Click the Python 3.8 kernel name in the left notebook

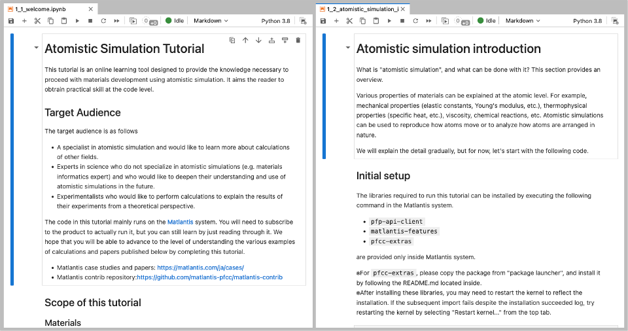click(275, 21)
